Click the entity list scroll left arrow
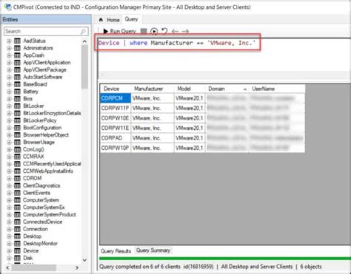The image size is (351, 274). (x=7, y=267)
